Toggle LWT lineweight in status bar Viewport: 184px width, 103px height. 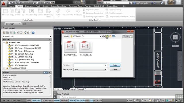[x=87, y=100]
